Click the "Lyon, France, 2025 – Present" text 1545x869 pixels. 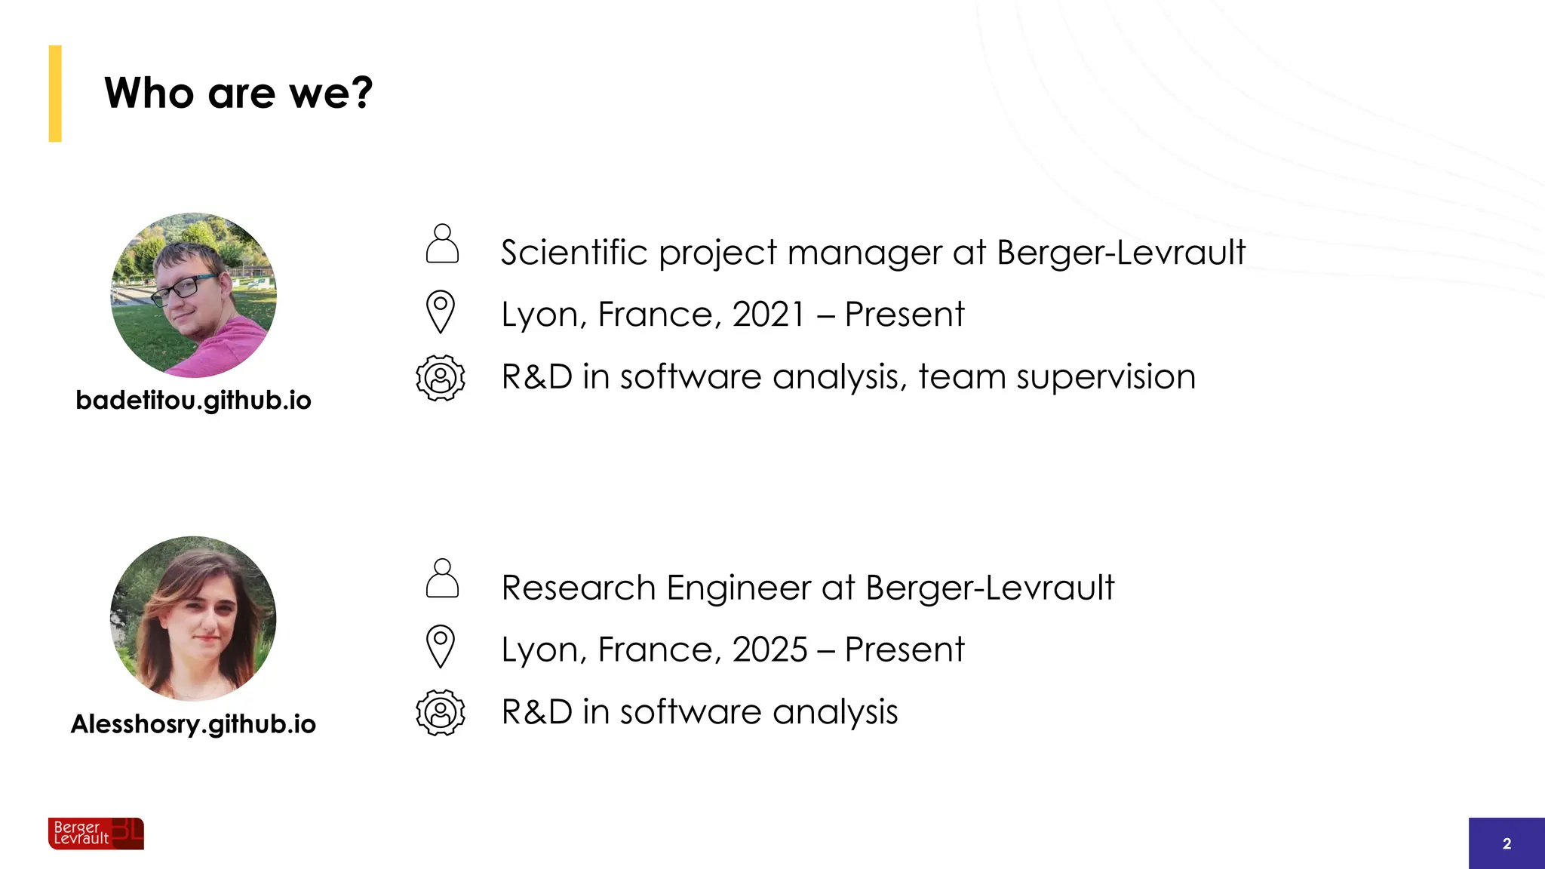pos(733,649)
